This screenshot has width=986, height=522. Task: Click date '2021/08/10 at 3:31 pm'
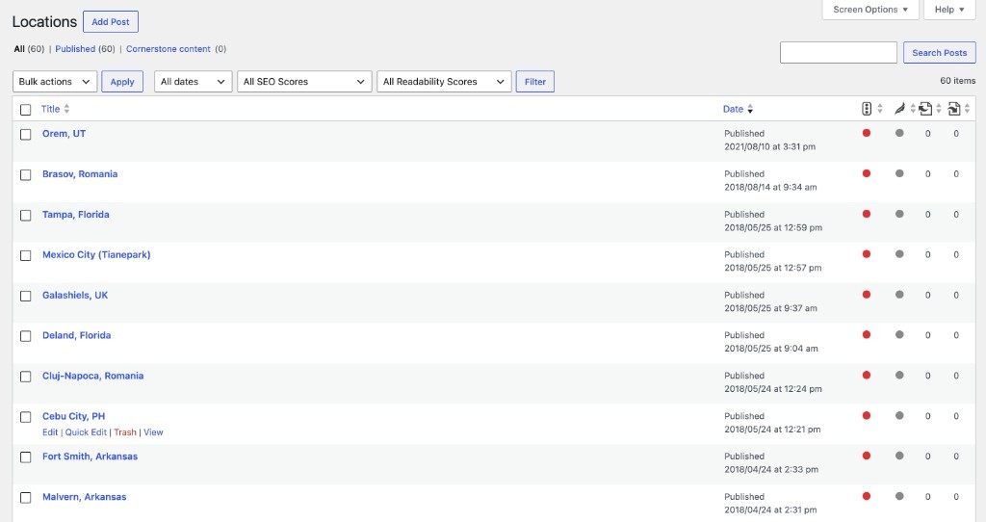(769, 146)
